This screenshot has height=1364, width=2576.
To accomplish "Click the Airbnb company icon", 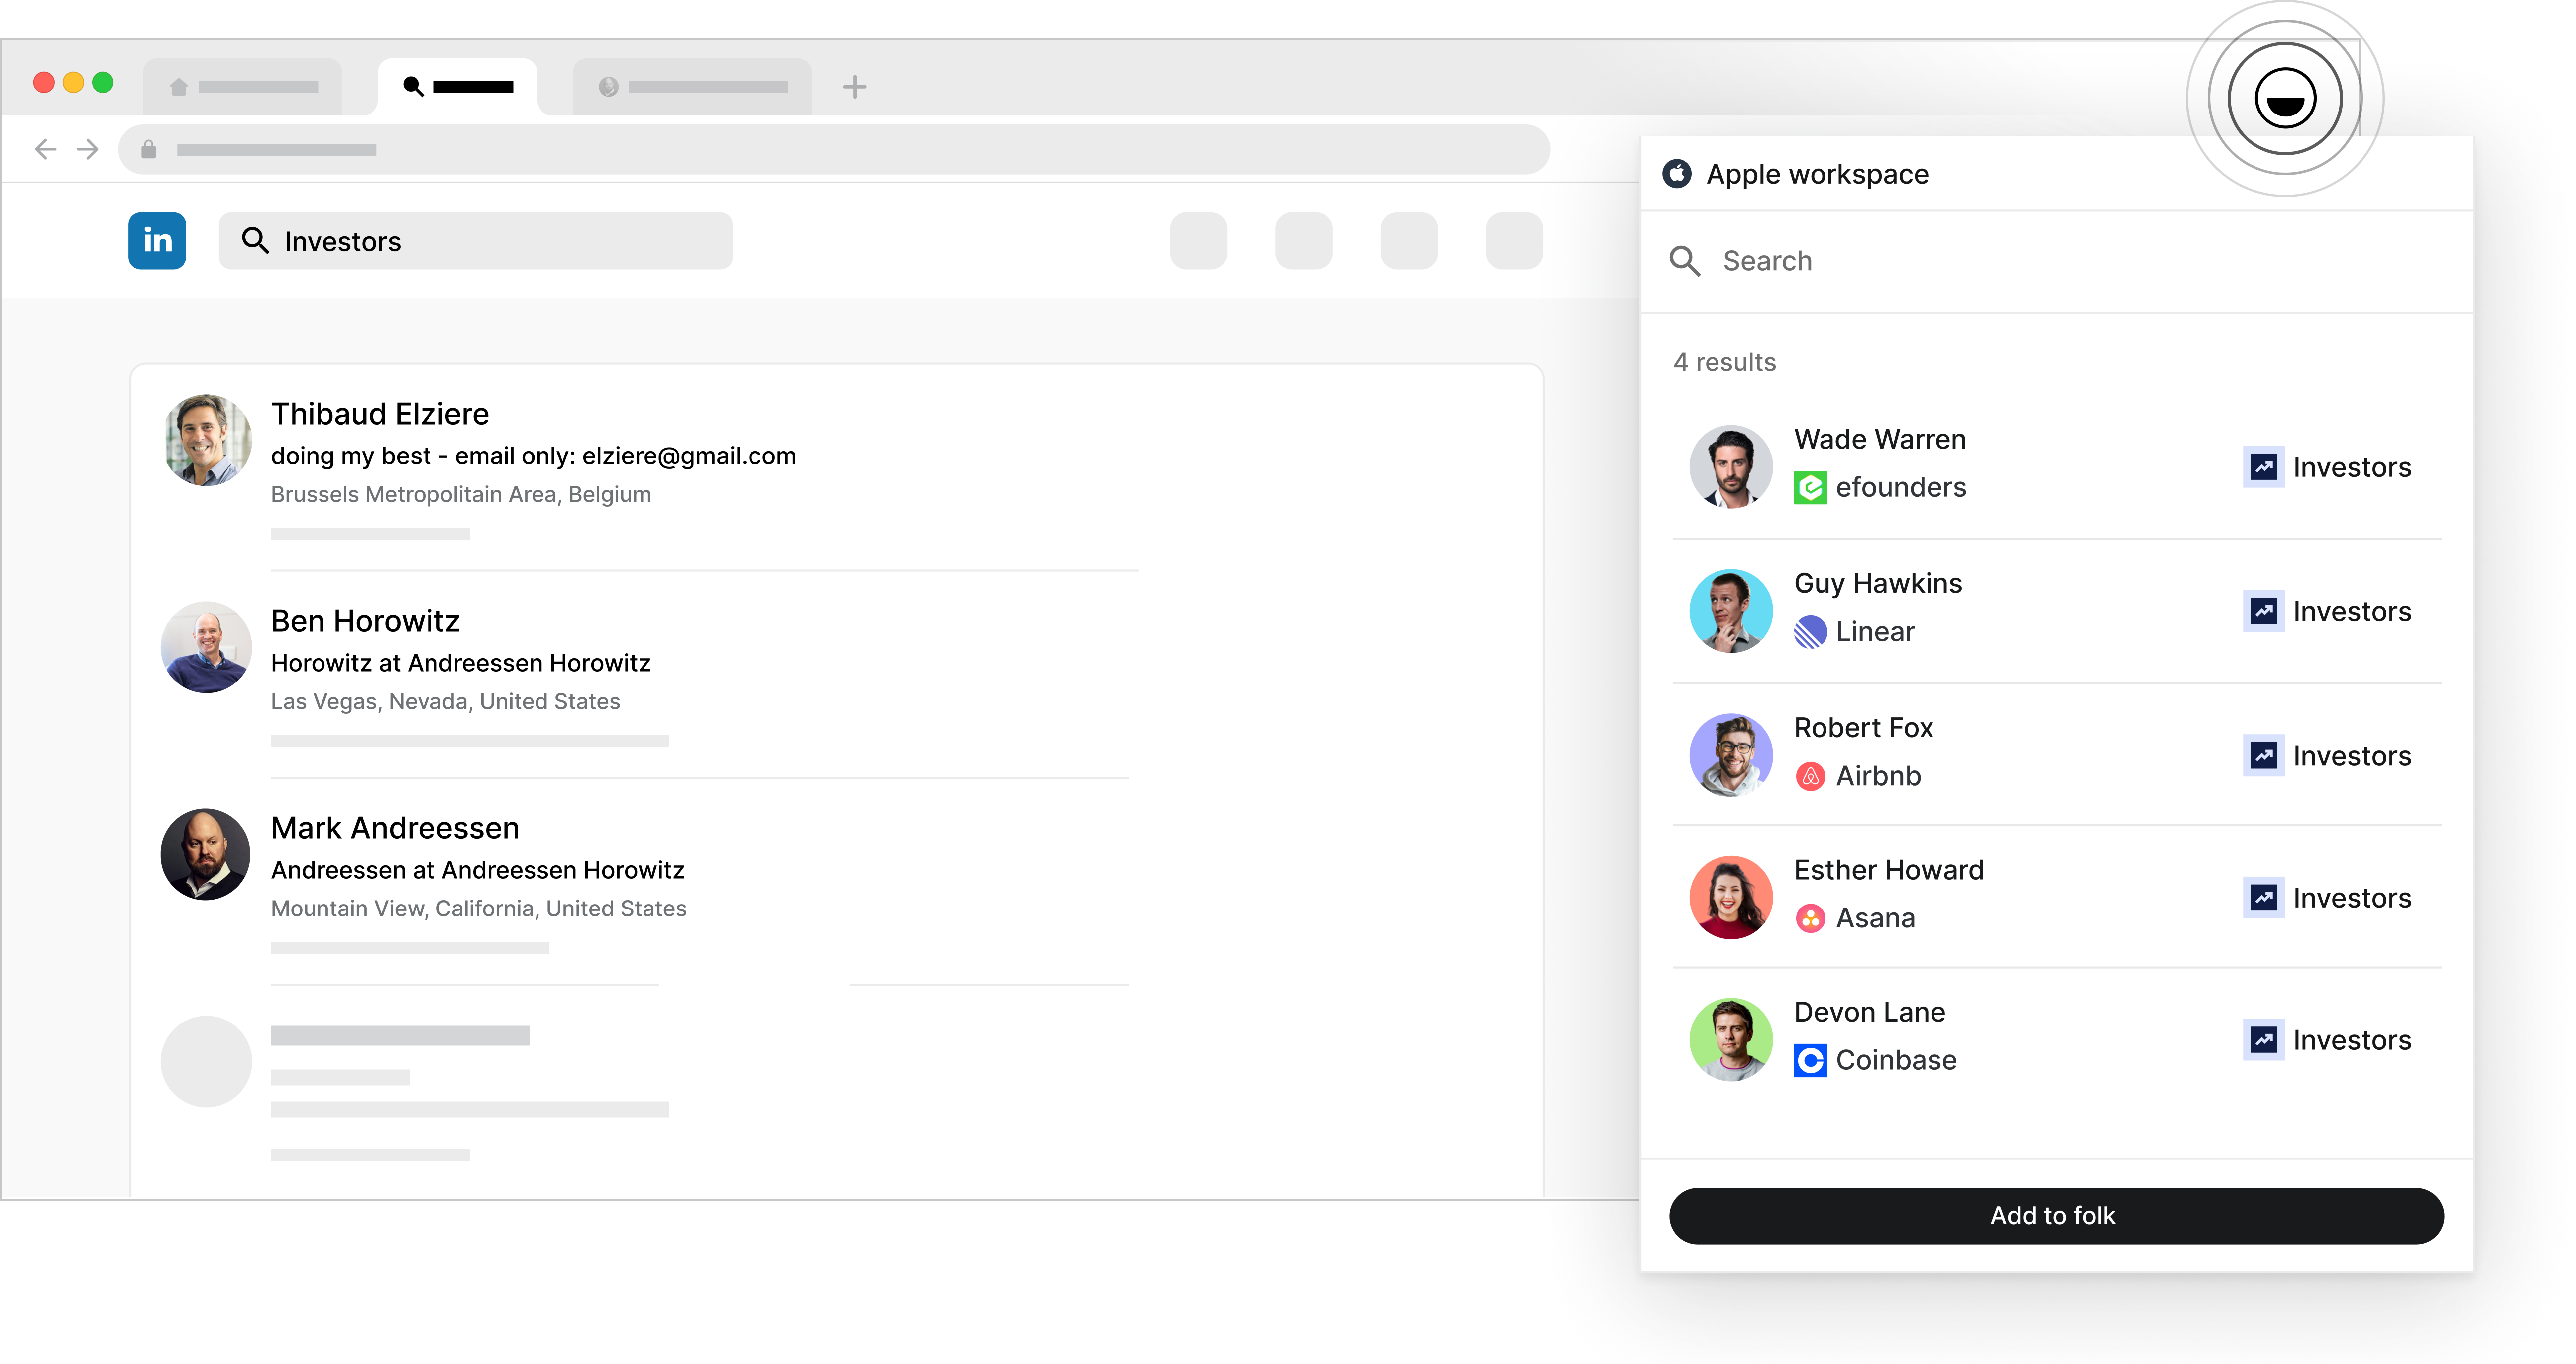I will 1810,776.
